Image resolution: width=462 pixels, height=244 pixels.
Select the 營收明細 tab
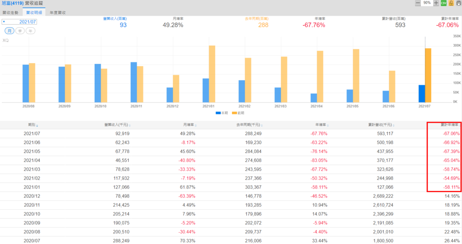34,13
